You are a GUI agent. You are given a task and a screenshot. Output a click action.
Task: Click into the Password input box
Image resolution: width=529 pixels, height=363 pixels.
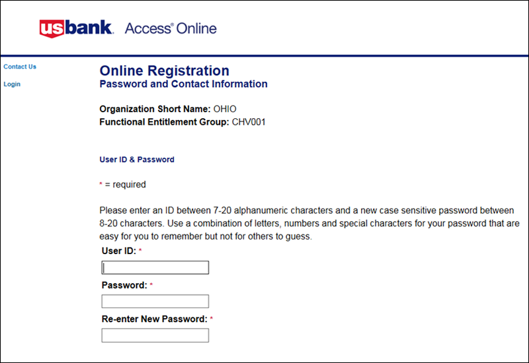(155, 302)
